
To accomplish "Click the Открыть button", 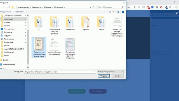I will (x=104, y=76).
